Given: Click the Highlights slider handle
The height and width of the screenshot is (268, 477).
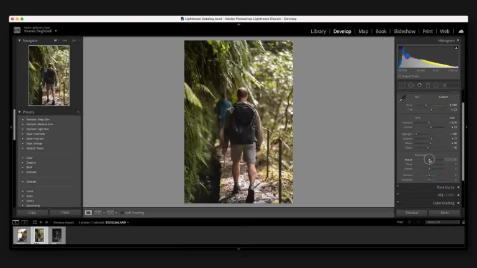Looking at the screenshot, I should tap(417, 134).
